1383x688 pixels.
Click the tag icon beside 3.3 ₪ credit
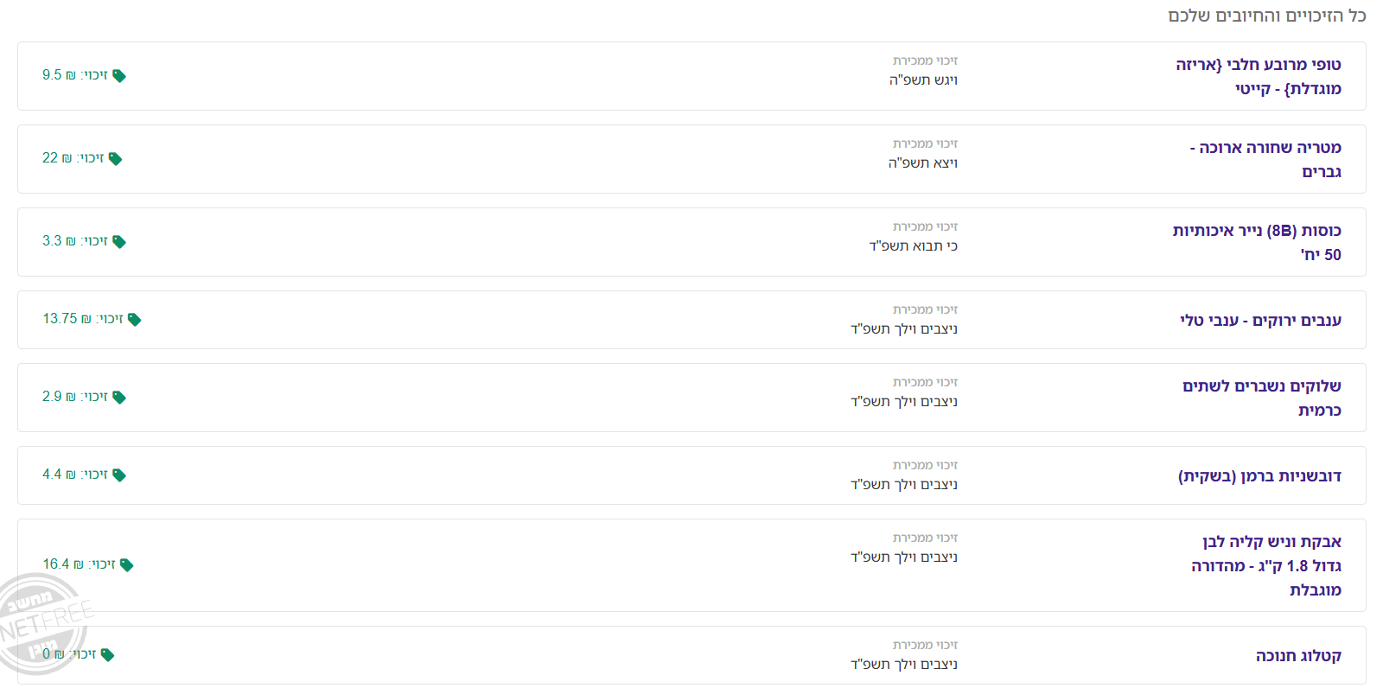pyautogui.click(x=119, y=242)
